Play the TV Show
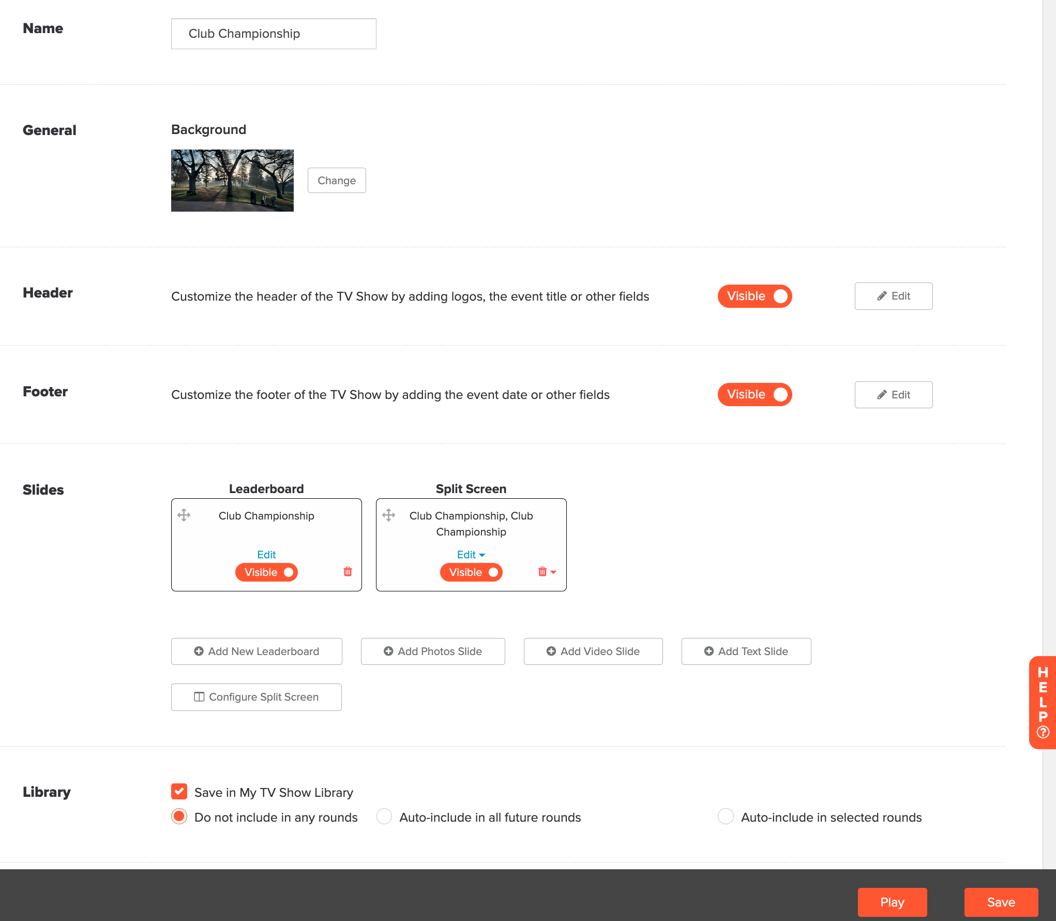This screenshot has height=921, width=1056. tap(893, 902)
